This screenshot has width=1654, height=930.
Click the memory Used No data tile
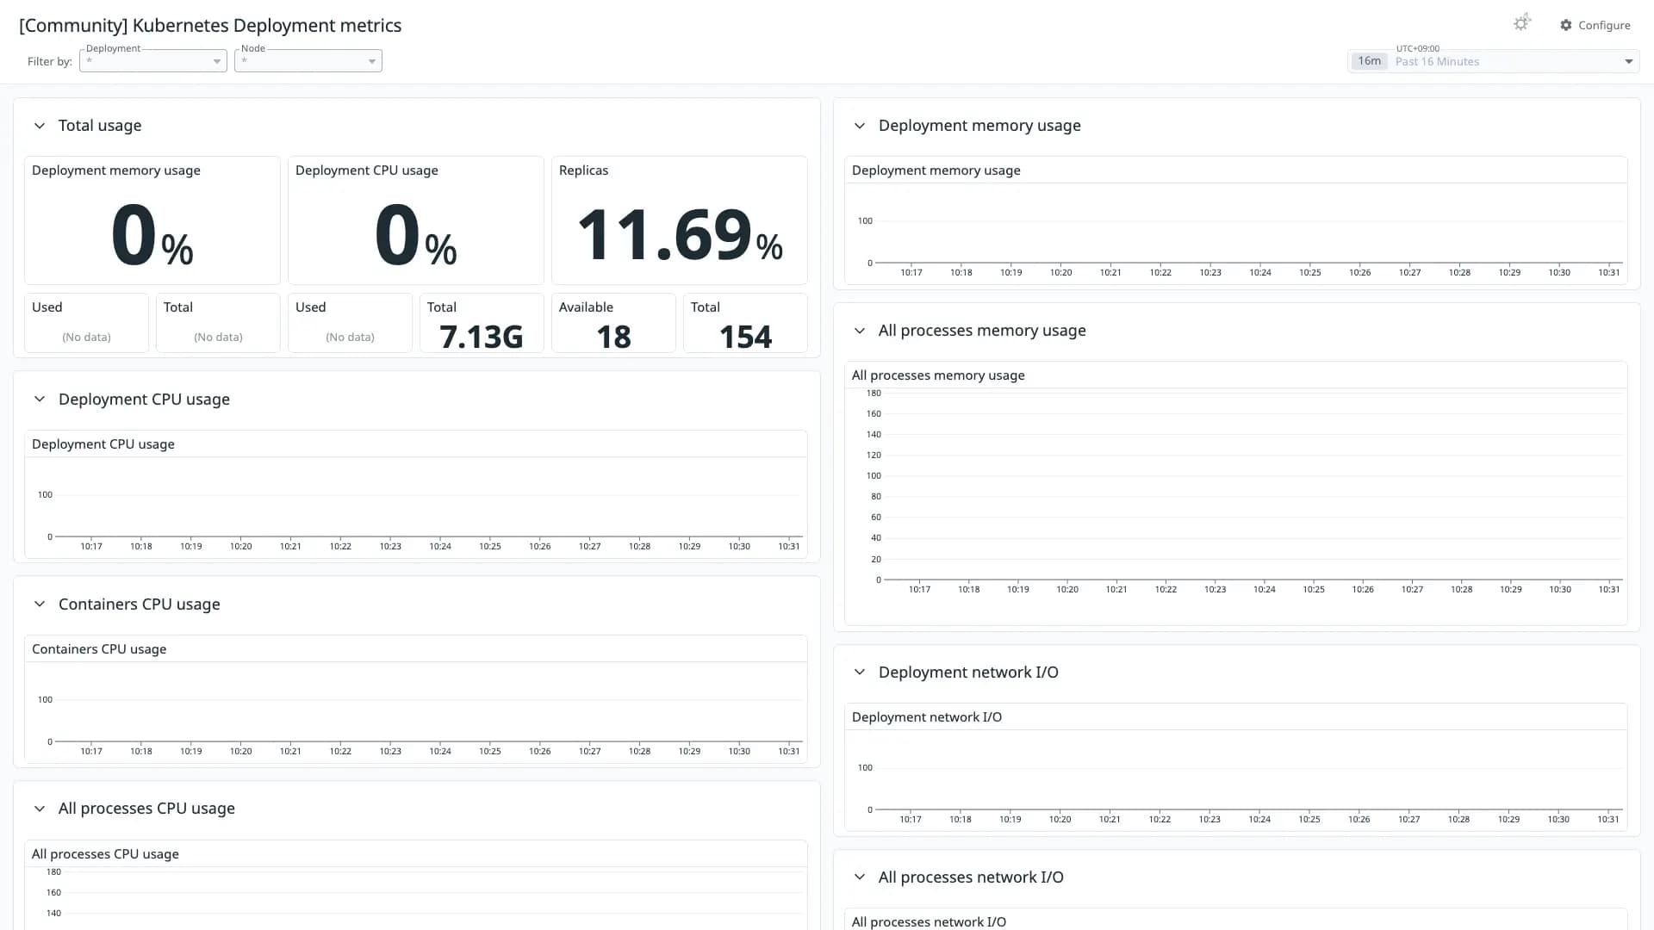coord(86,323)
